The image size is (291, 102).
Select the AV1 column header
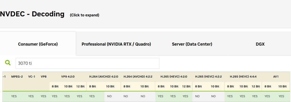tap(276, 77)
